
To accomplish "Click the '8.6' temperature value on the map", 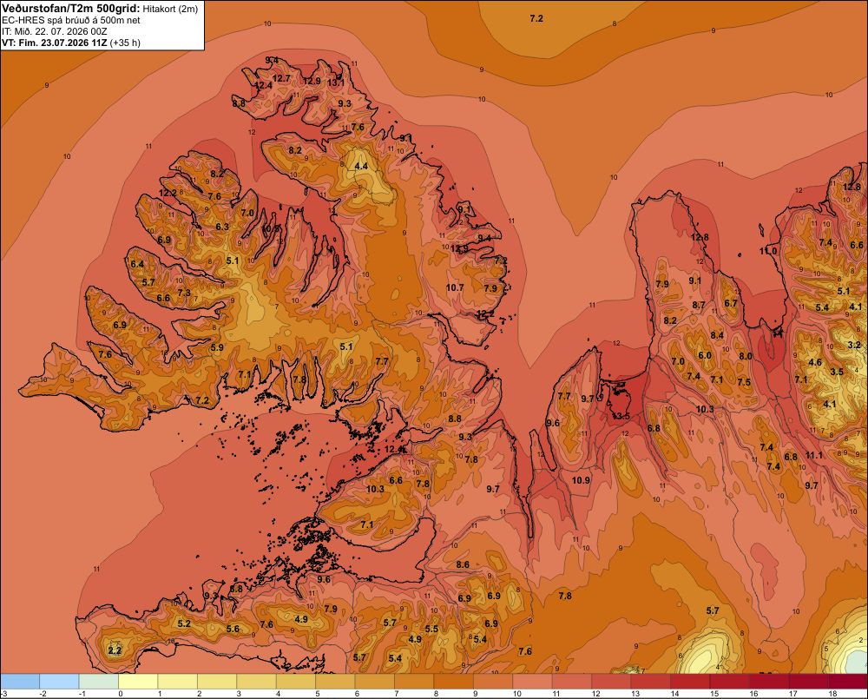I will pos(463,565).
